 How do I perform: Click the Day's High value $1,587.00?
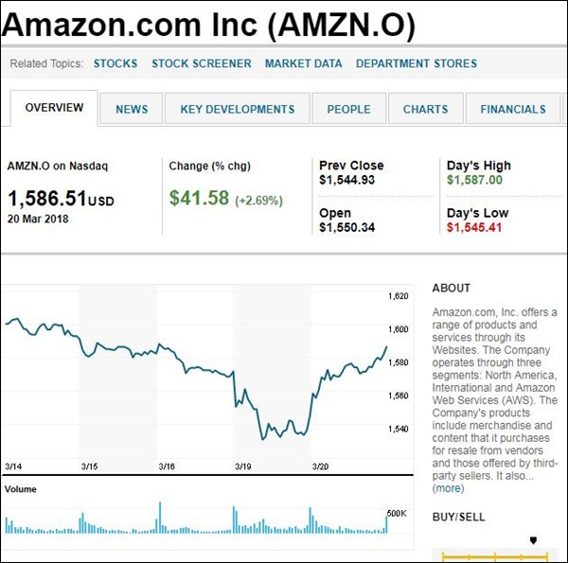[475, 180]
